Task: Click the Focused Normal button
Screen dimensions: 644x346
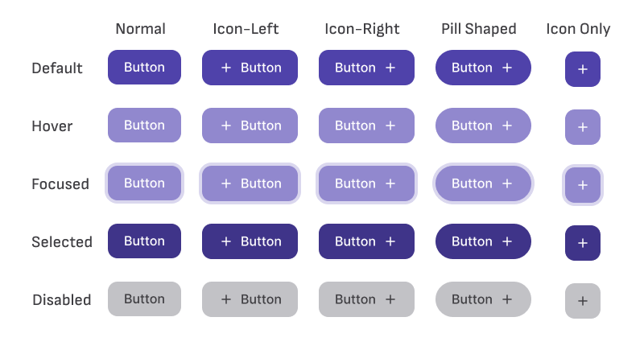Action: pos(144,183)
